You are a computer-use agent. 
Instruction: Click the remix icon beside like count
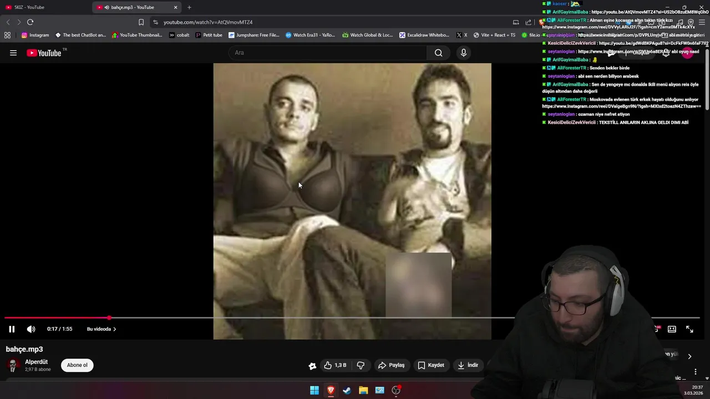point(312,366)
